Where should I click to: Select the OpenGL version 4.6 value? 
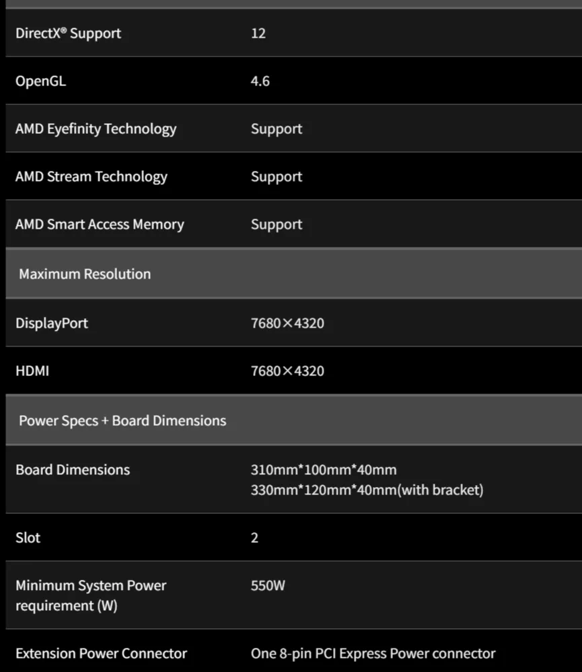click(260, 81)
